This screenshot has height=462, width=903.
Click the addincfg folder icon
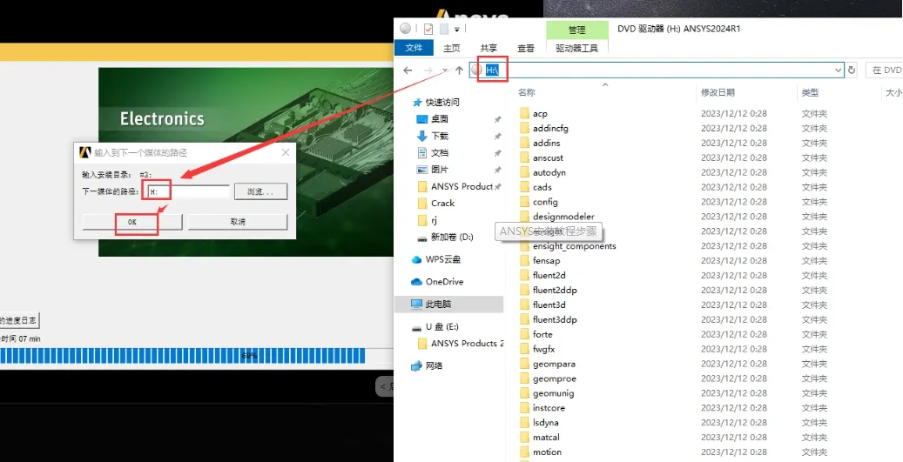pos(524,128)
